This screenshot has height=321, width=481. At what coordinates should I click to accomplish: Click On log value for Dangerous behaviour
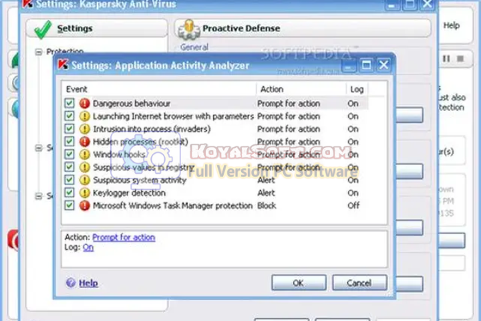click(x=353, y=104)
